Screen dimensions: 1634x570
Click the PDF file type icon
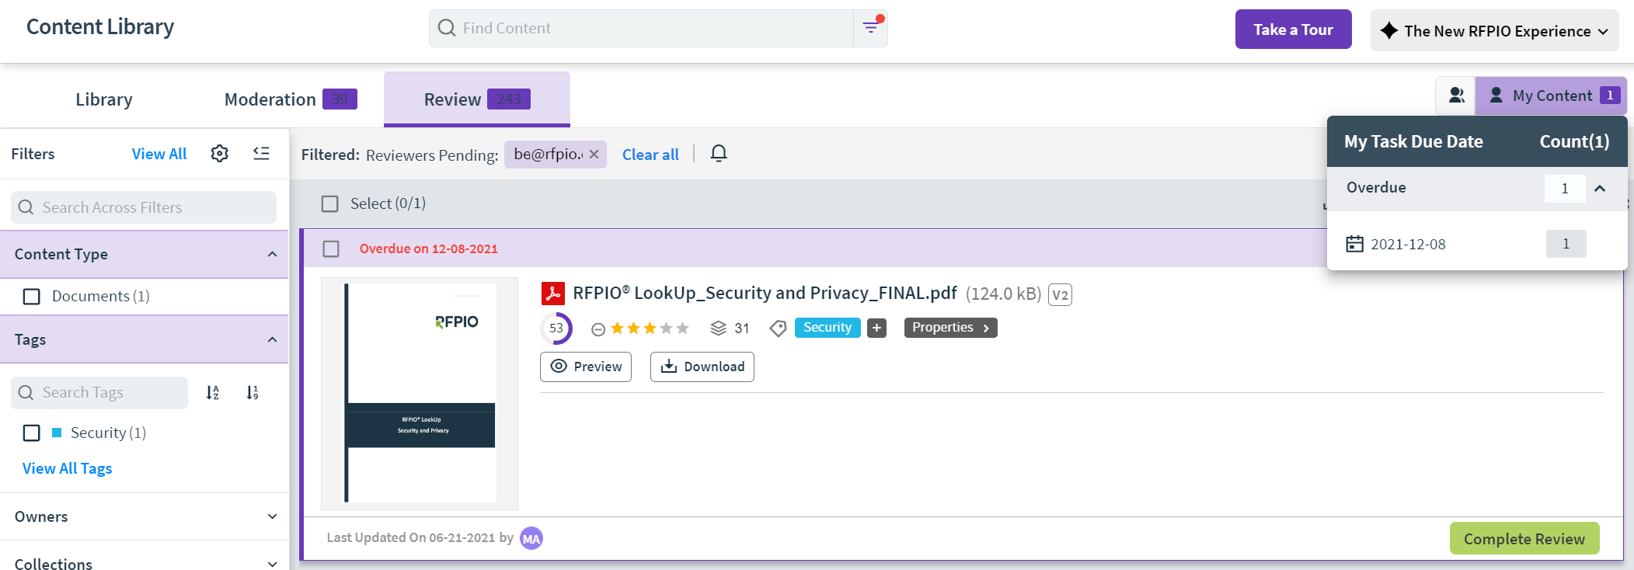pyautogui.click(x=552, y=294)
